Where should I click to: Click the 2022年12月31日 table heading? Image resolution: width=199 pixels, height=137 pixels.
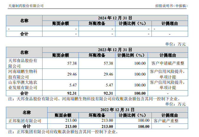(118, 110)
